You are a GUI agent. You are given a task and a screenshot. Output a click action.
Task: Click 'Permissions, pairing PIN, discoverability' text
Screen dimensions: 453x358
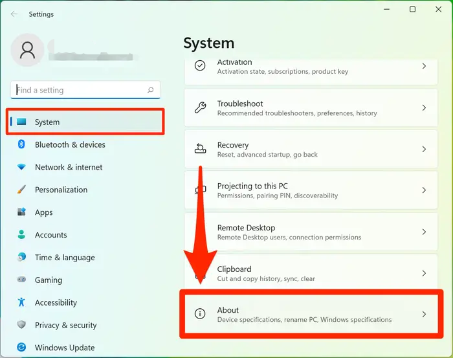pyautogui.click(x=278, y=196)
